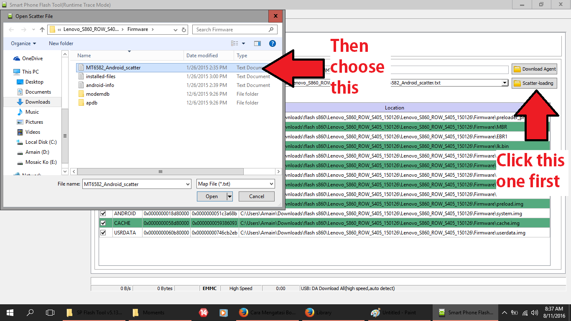Click the search magnifier in Search Firmware box

(x=271, y=30)
